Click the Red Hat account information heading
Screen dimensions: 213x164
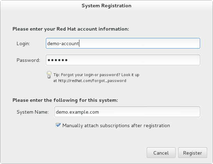71,29
